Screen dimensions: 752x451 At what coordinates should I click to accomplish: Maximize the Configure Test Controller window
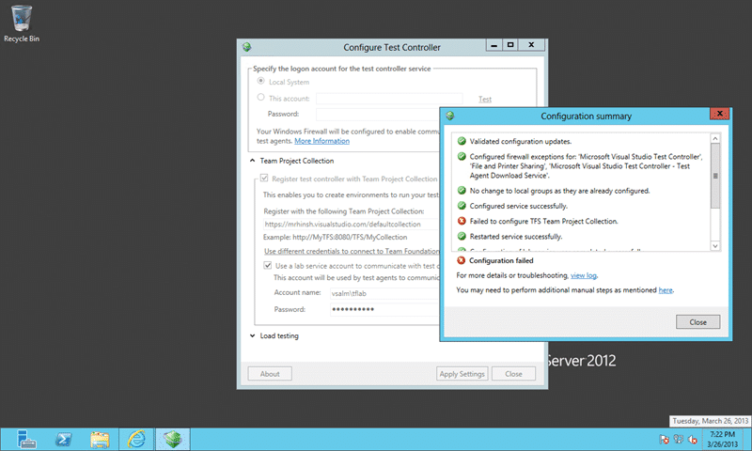[x=510, y=45]
